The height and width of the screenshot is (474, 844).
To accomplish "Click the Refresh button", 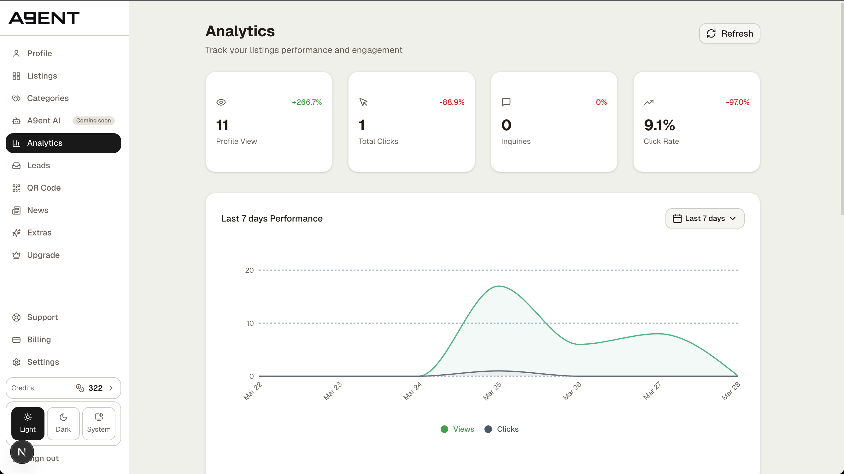I will tap(729, 33).
